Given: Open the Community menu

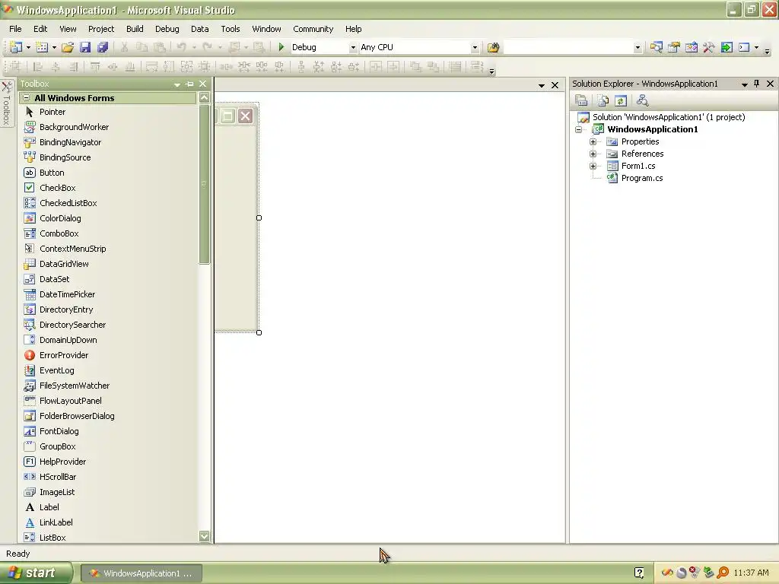Looking at the screenshot, I should coord(313,29).
